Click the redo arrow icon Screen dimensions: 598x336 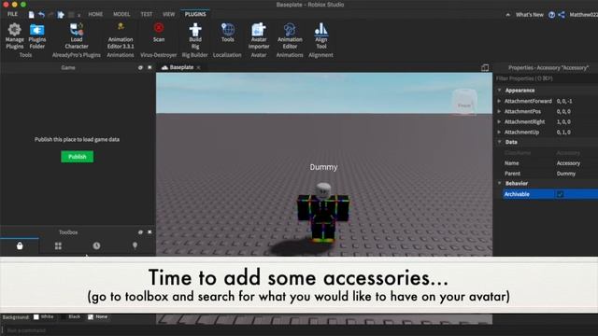click(x=50, y=15)
